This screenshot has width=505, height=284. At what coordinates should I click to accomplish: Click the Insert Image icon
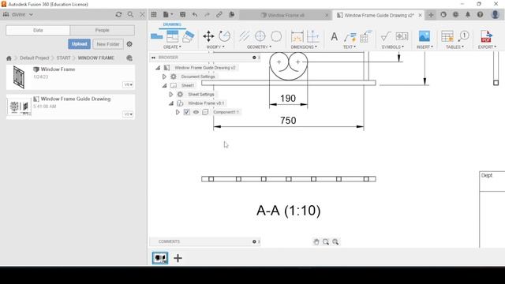[x=425, y=36]
